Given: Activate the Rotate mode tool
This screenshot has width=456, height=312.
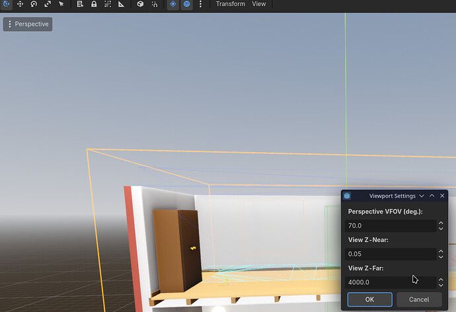Looking at the screenshot, I should (34, 4).
